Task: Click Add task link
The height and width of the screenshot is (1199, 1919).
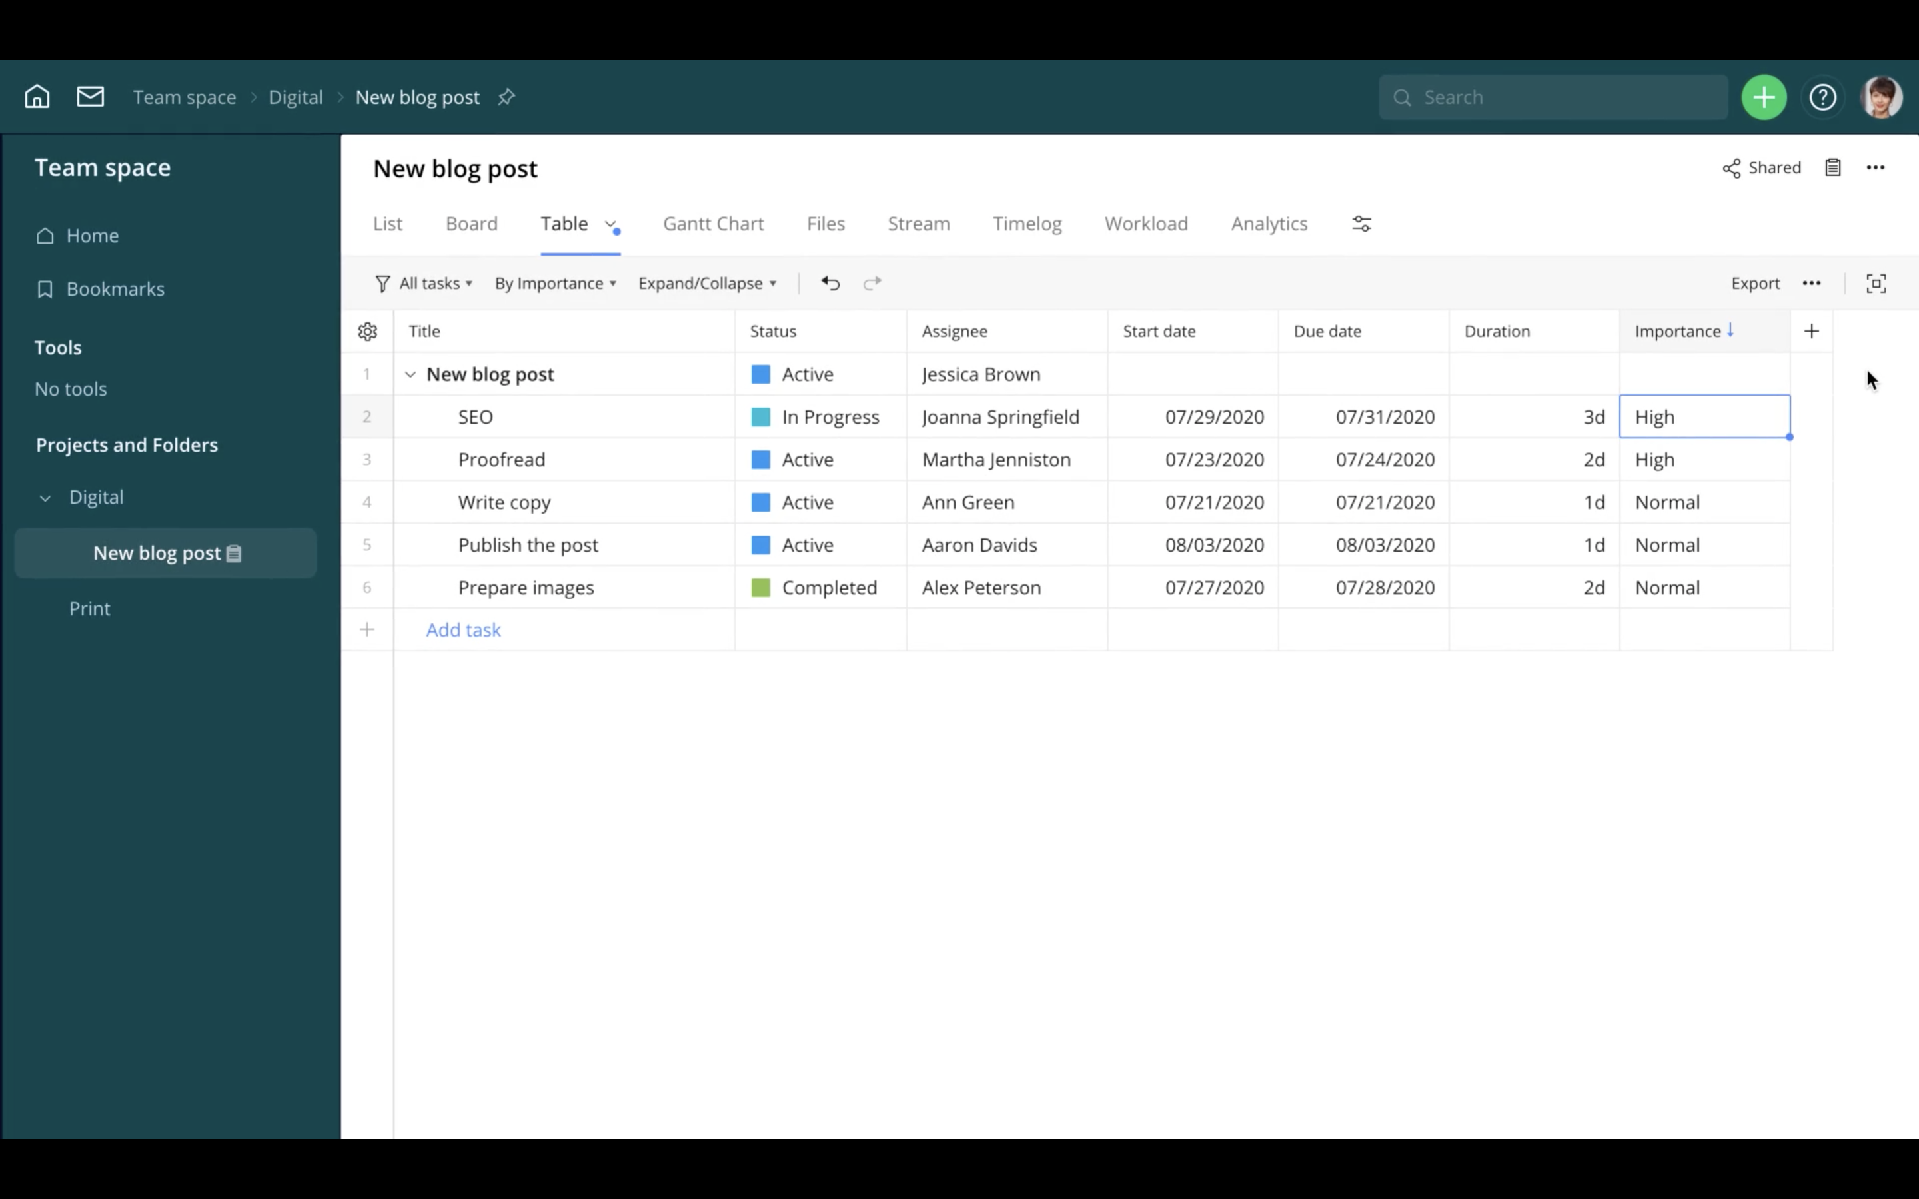Action: tap(463, 629)
